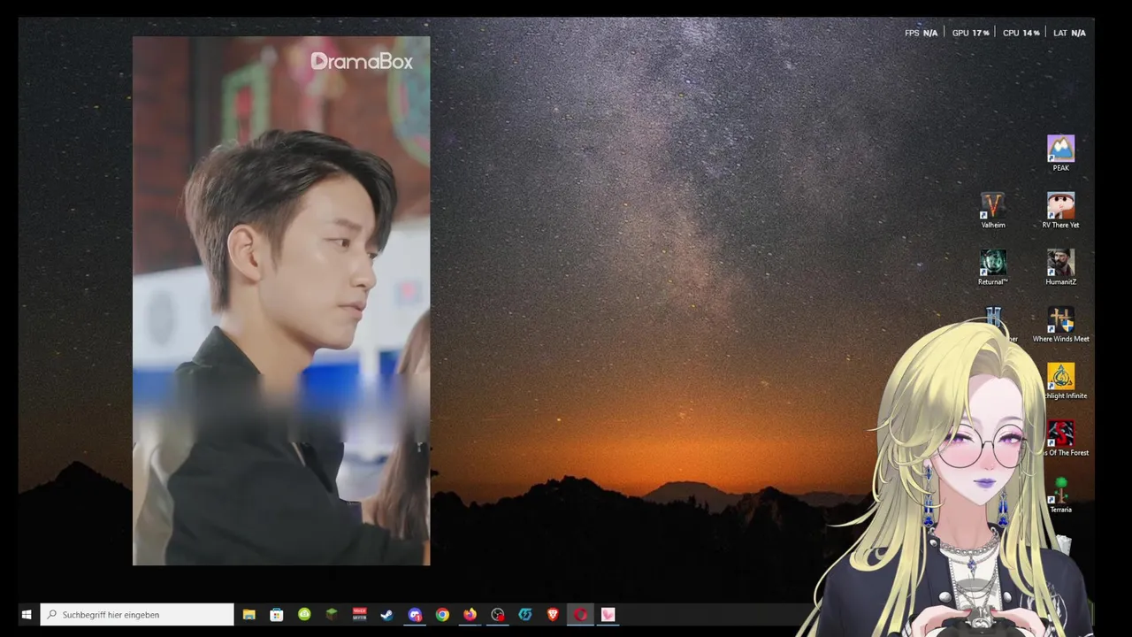1132x637 pixels.
Task: Click the 'Suchbegriff hier eingeben' search box
Action: click(x=137, y=614)
